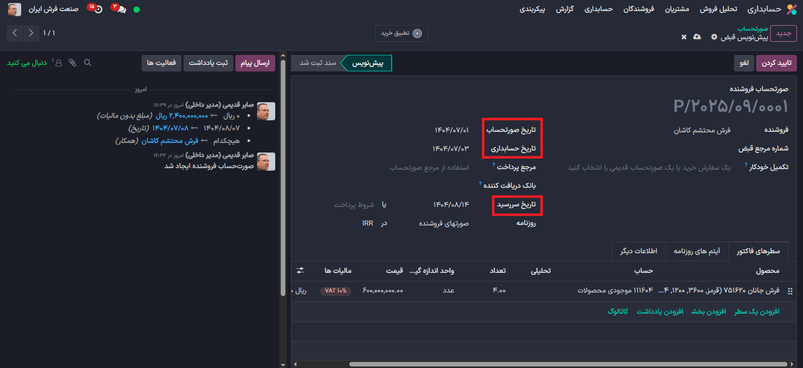The image size is (803, 368).
Task: Click the gear actions icon beside پیش‌نویس قبض
Action: tap(714, 37)
